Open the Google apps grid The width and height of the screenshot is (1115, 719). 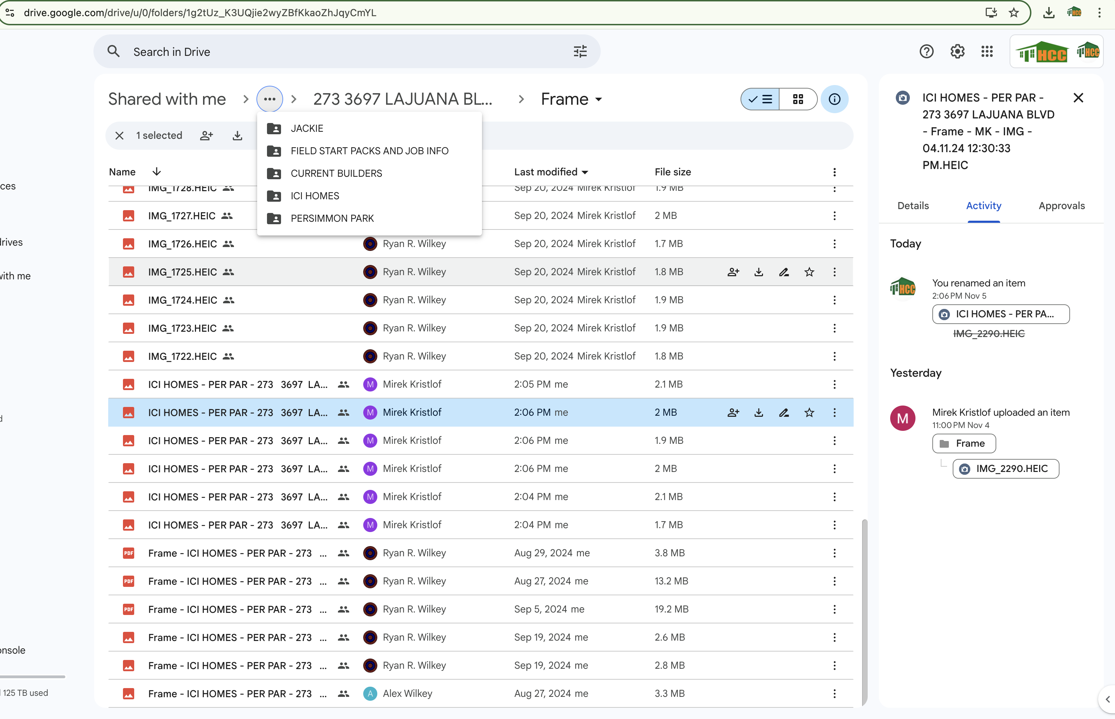coord(987,51)
